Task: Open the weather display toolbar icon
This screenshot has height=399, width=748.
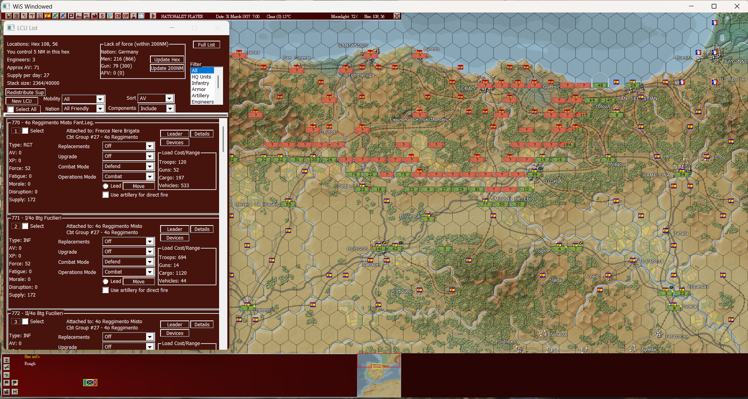Action: (x=141, y=16)
